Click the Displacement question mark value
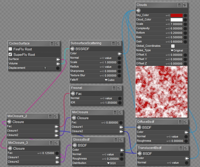 tap(45, 68)
